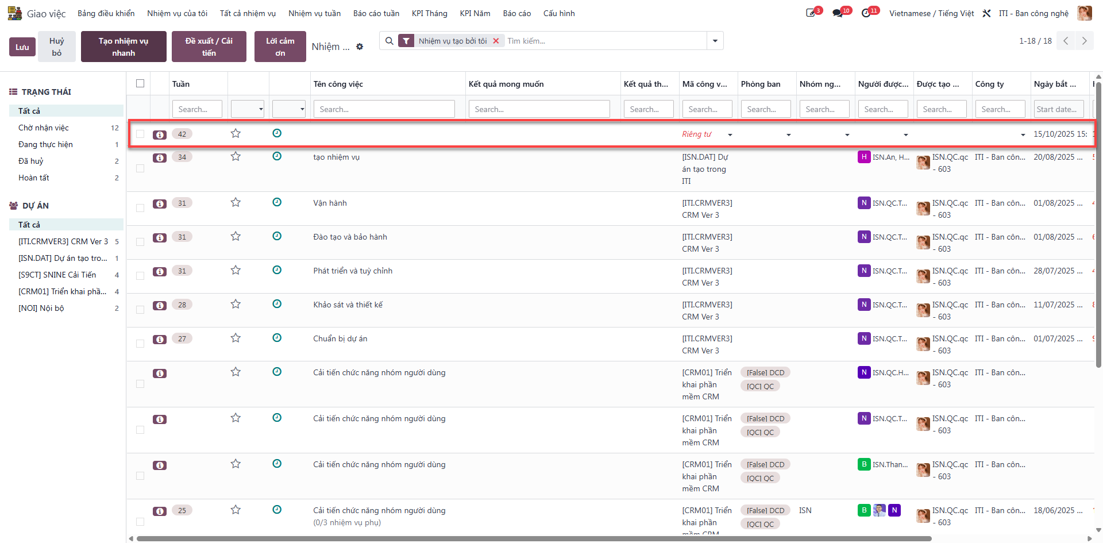The width and height of the screenshot is (1103, 543).
Task: Click the debug tools wrench icon
Action: (x=986, y=13)
